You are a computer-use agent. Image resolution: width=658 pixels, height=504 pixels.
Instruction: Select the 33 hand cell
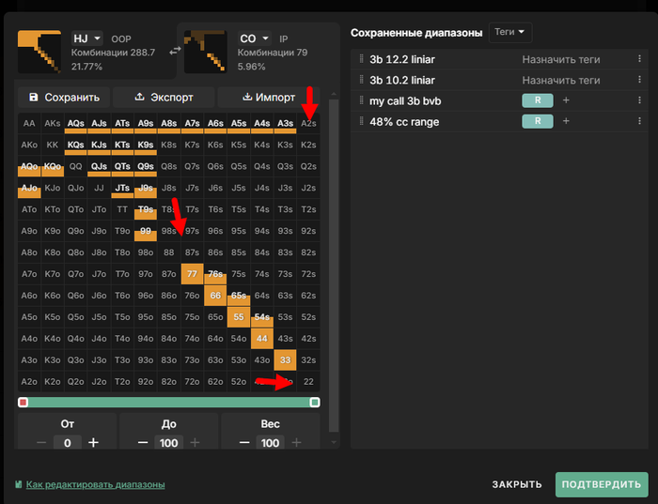(x=286, y=360)
